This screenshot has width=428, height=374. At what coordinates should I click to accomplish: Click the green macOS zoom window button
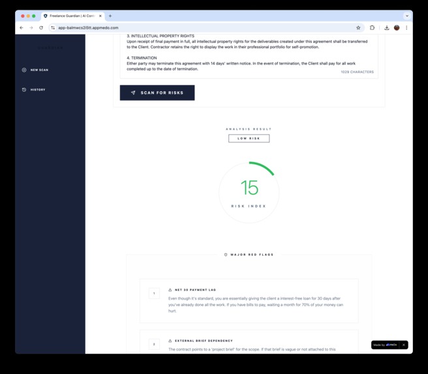point(34,16)
